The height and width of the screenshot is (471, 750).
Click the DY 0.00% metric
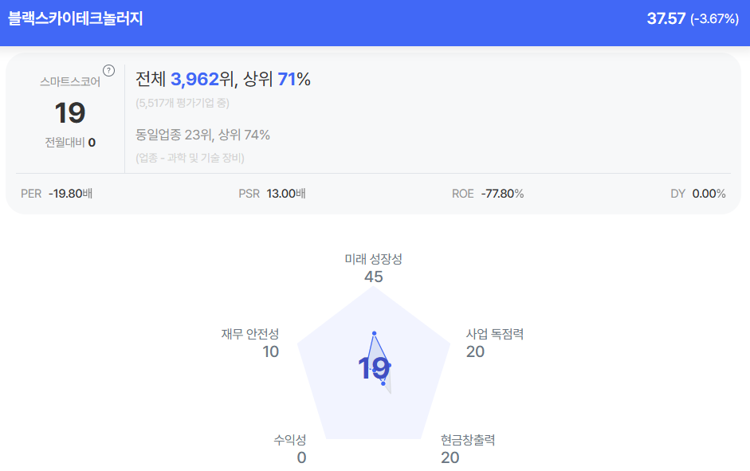(698, 194)
